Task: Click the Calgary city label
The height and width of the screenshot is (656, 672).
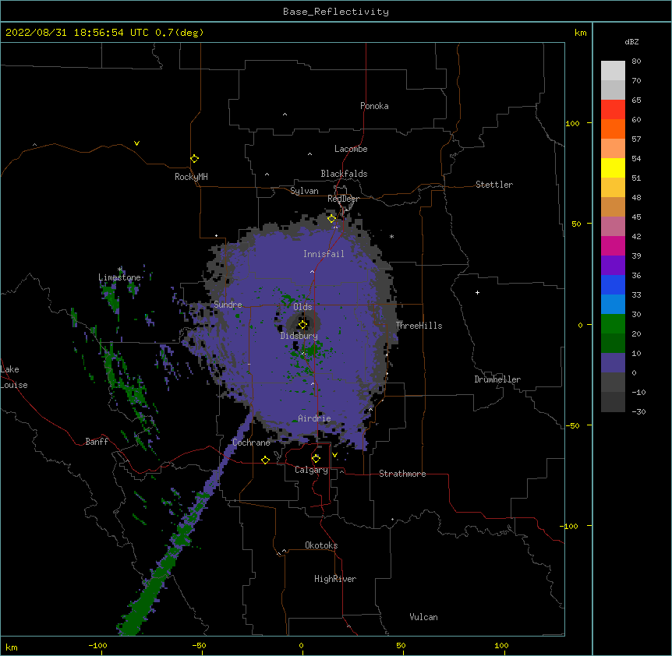Action: point(311,470)
